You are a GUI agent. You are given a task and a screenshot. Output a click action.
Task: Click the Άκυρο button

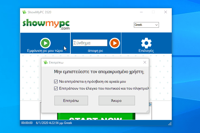(117, 101)
